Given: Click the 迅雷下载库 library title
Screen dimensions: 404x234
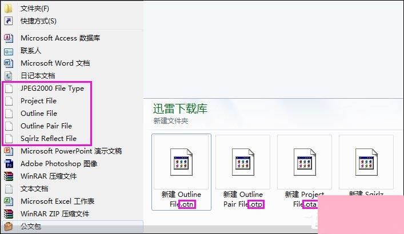Looking at the screenshot, I should tap(180, 108).
